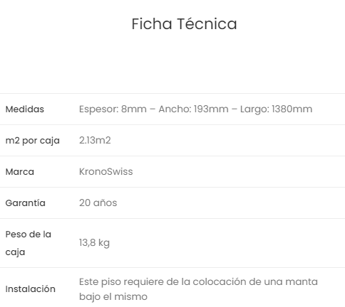This screenshot has height=307, width=345.
Task: Click 'bajo el mismo' text line
Action: tap(113, 296)
